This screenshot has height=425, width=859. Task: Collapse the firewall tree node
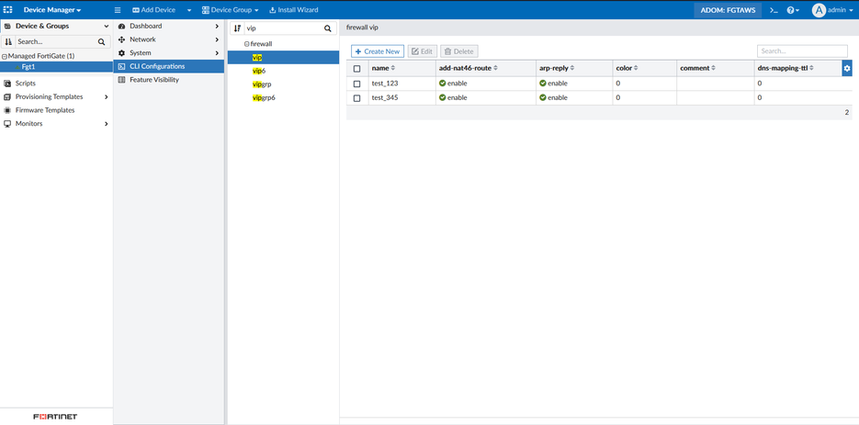click(x=246, y=44)
